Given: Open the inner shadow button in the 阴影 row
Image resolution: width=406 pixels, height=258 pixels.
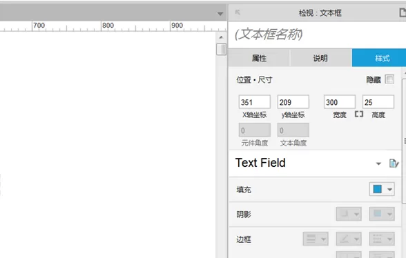Looking at the screenshot, I should pos(382,214).
